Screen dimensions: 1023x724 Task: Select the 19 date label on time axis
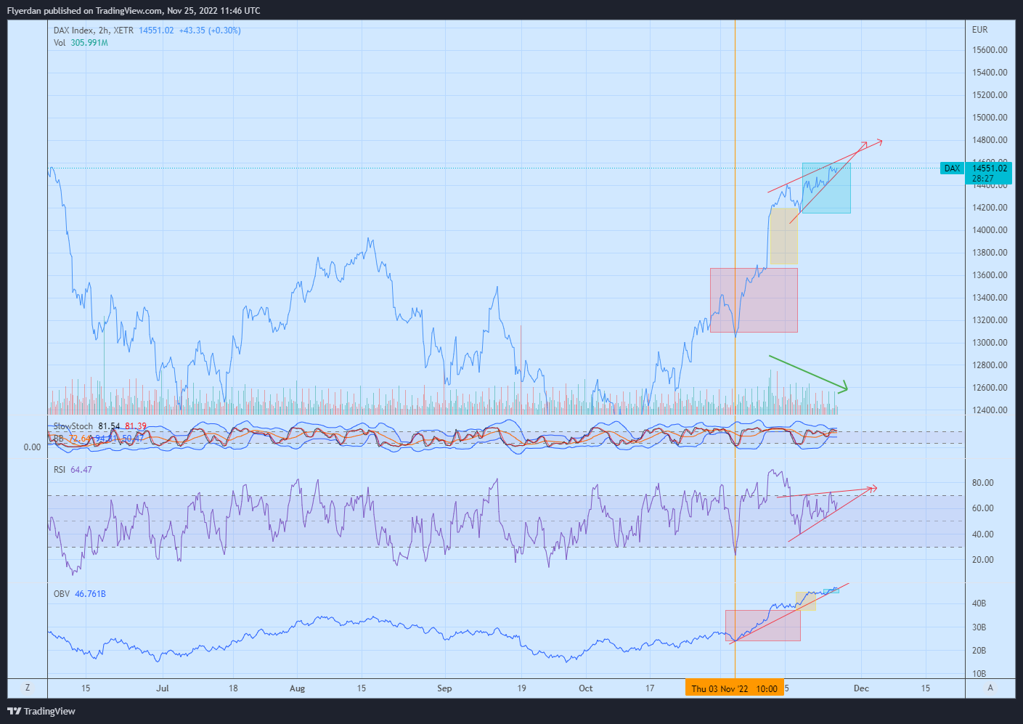522,688
